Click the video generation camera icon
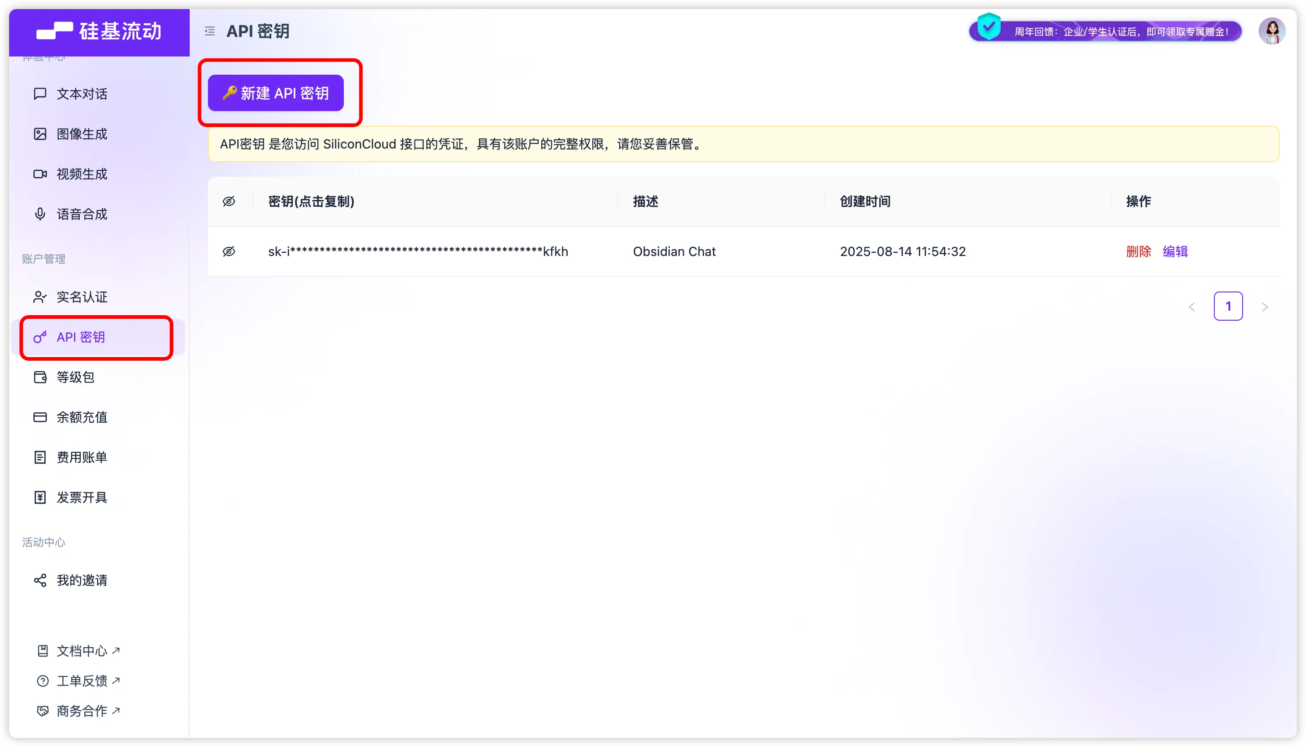This screenshot has height=747, width=1306. click(x=40, y=174)
